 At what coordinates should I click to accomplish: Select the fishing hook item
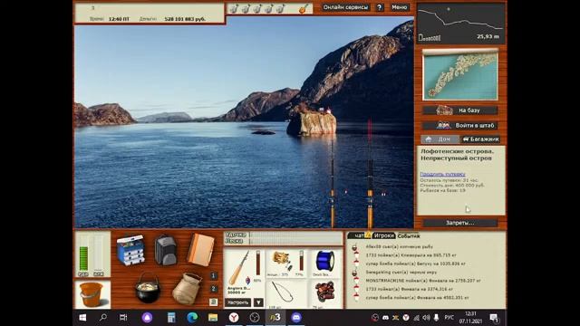[283, 292]
